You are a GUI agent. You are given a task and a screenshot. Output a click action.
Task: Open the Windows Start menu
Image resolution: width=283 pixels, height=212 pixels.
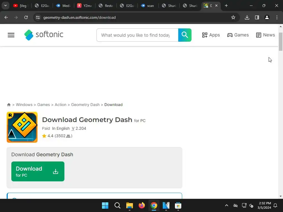click(105, 205)
